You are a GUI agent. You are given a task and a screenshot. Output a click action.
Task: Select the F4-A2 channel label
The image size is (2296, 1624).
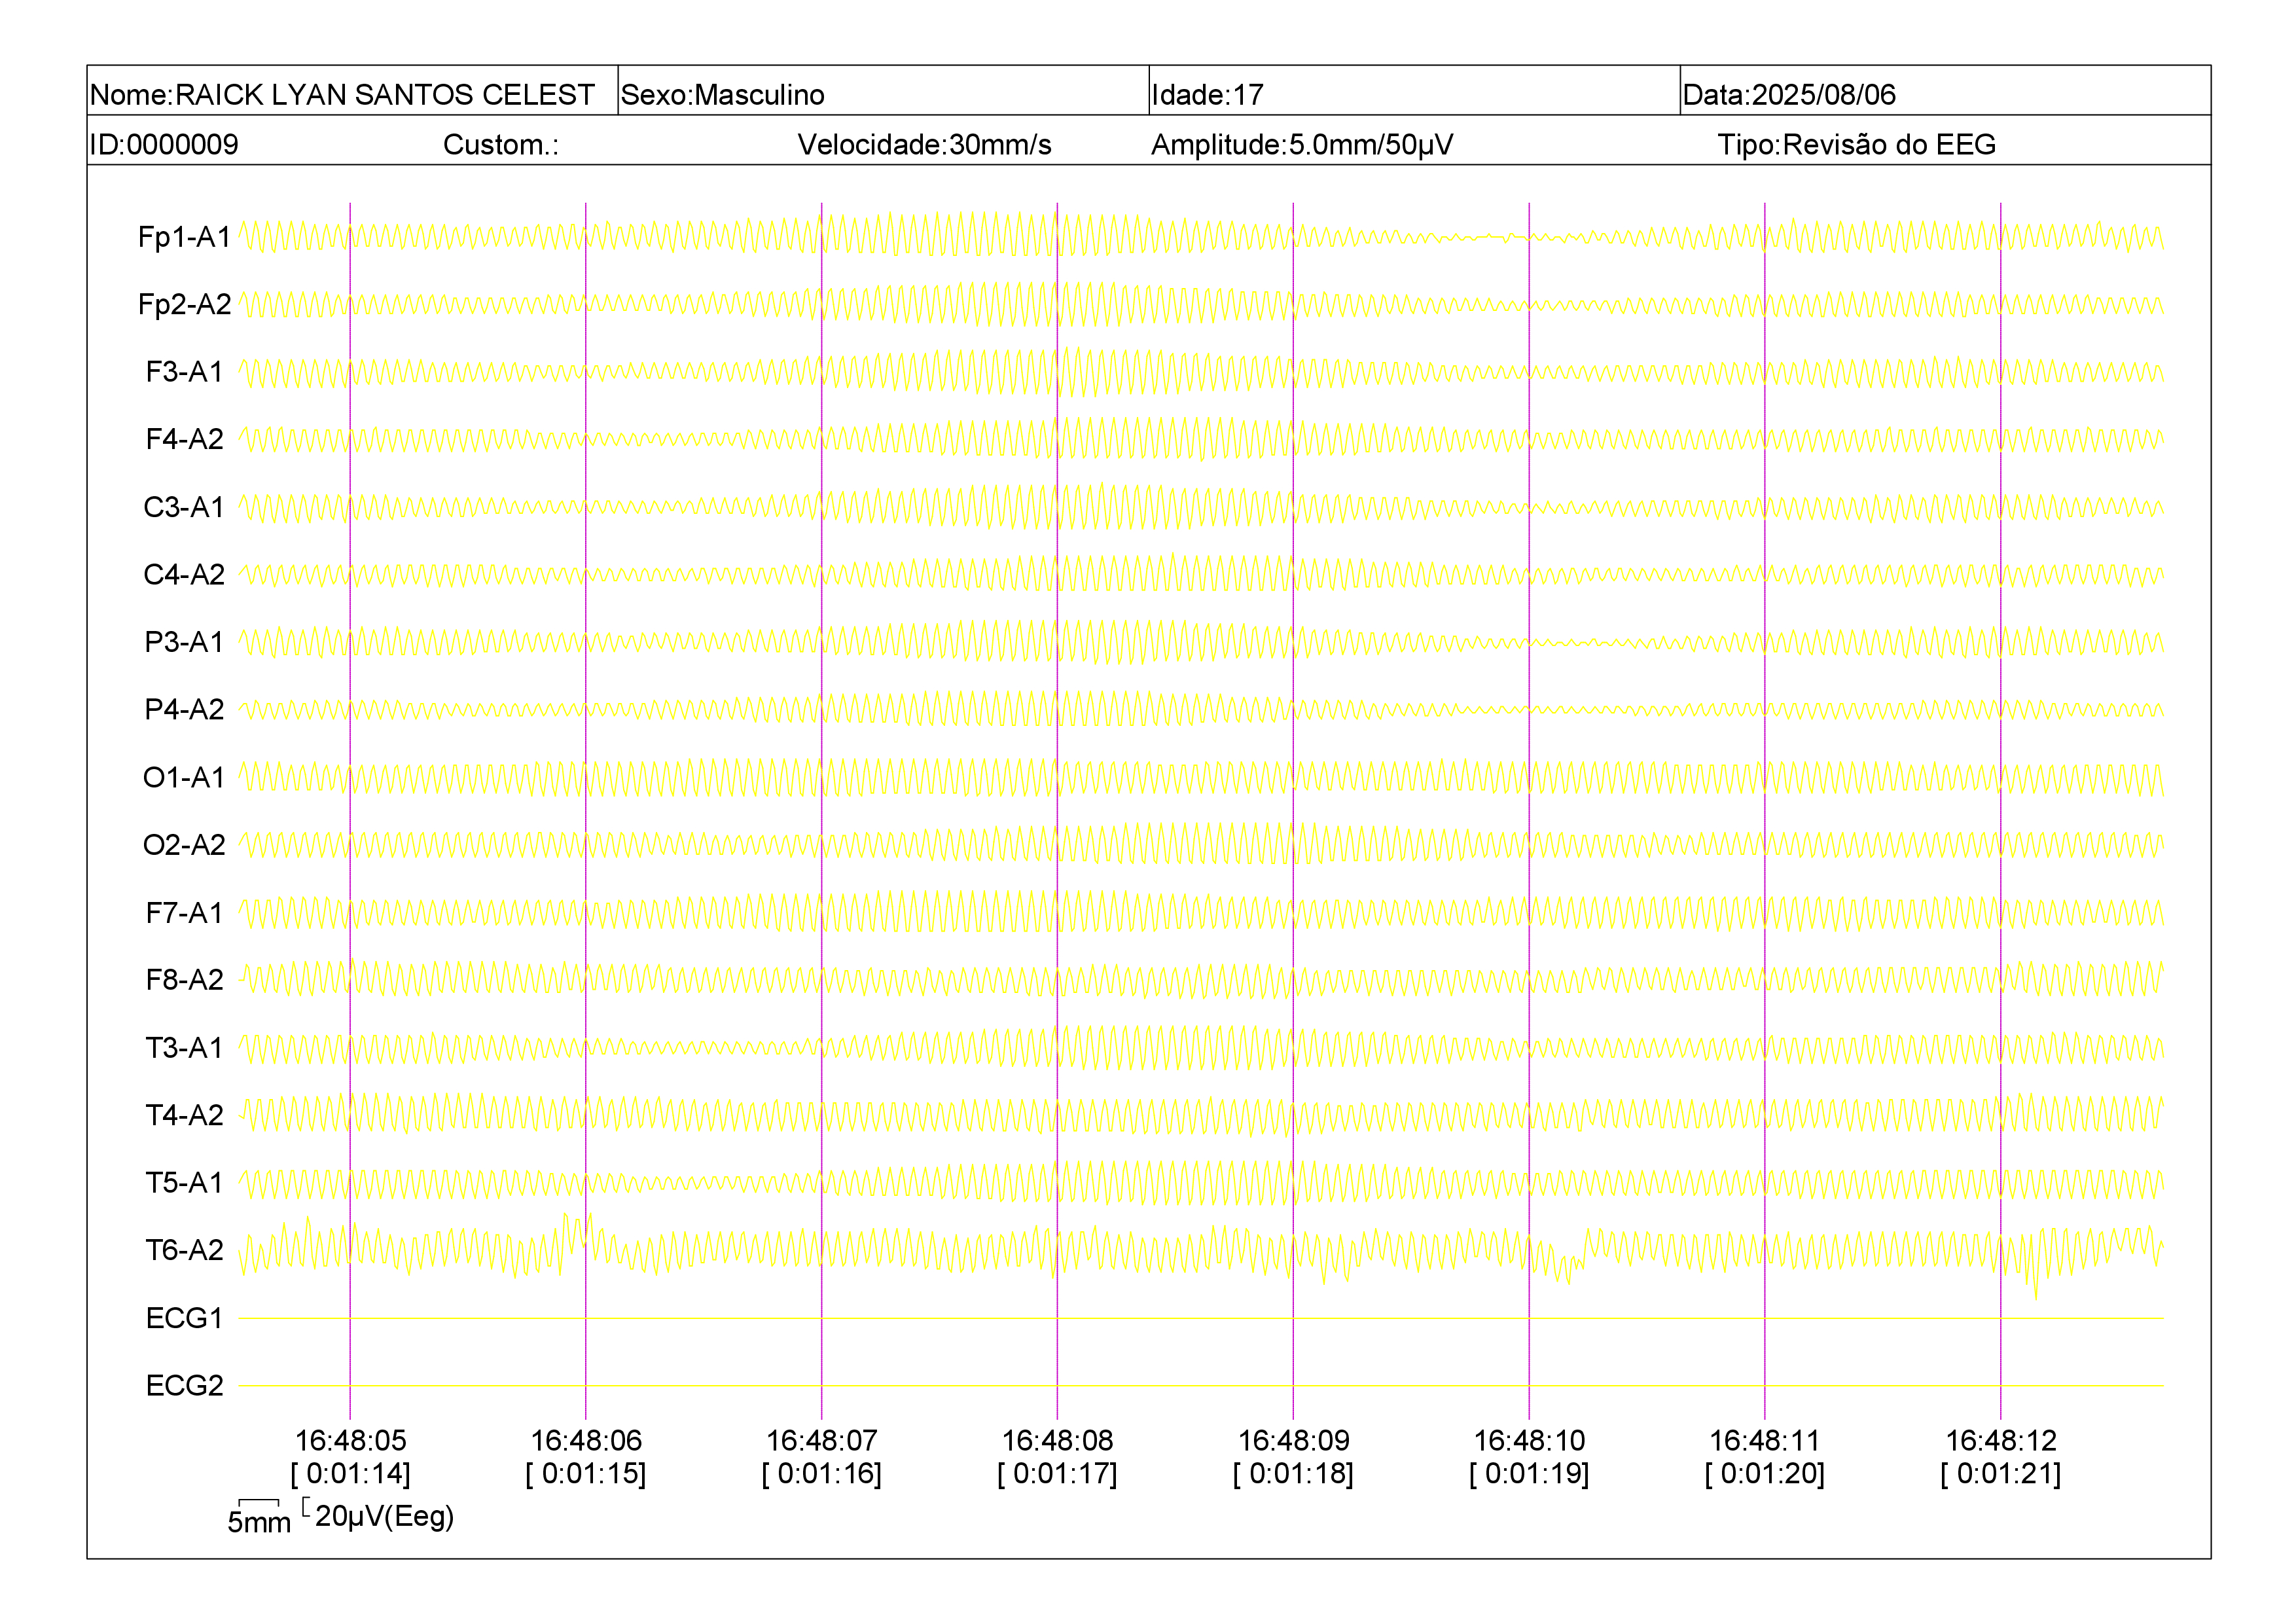pos(184,439)
